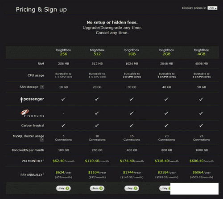Buy the brightbox 2GB plan
Image resolution: width=223 pixels, height=199 pixels.
point(165,188)
